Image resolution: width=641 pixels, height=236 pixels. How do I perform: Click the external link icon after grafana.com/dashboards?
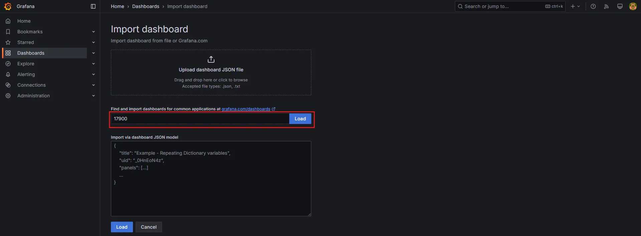click(x=274, y=109)
